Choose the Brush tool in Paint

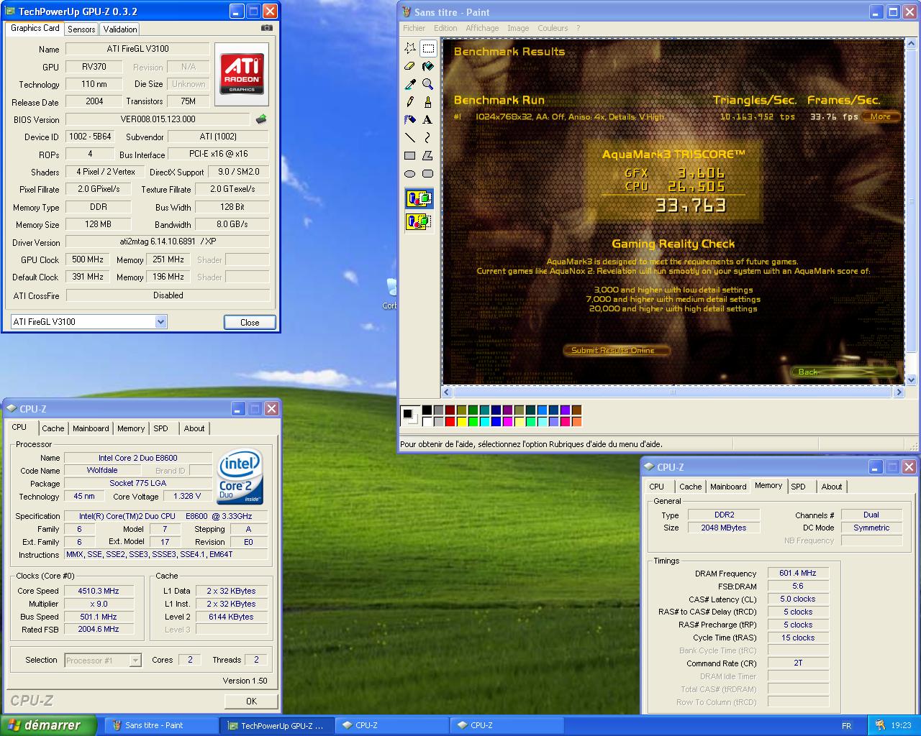[x=428, y=102]
